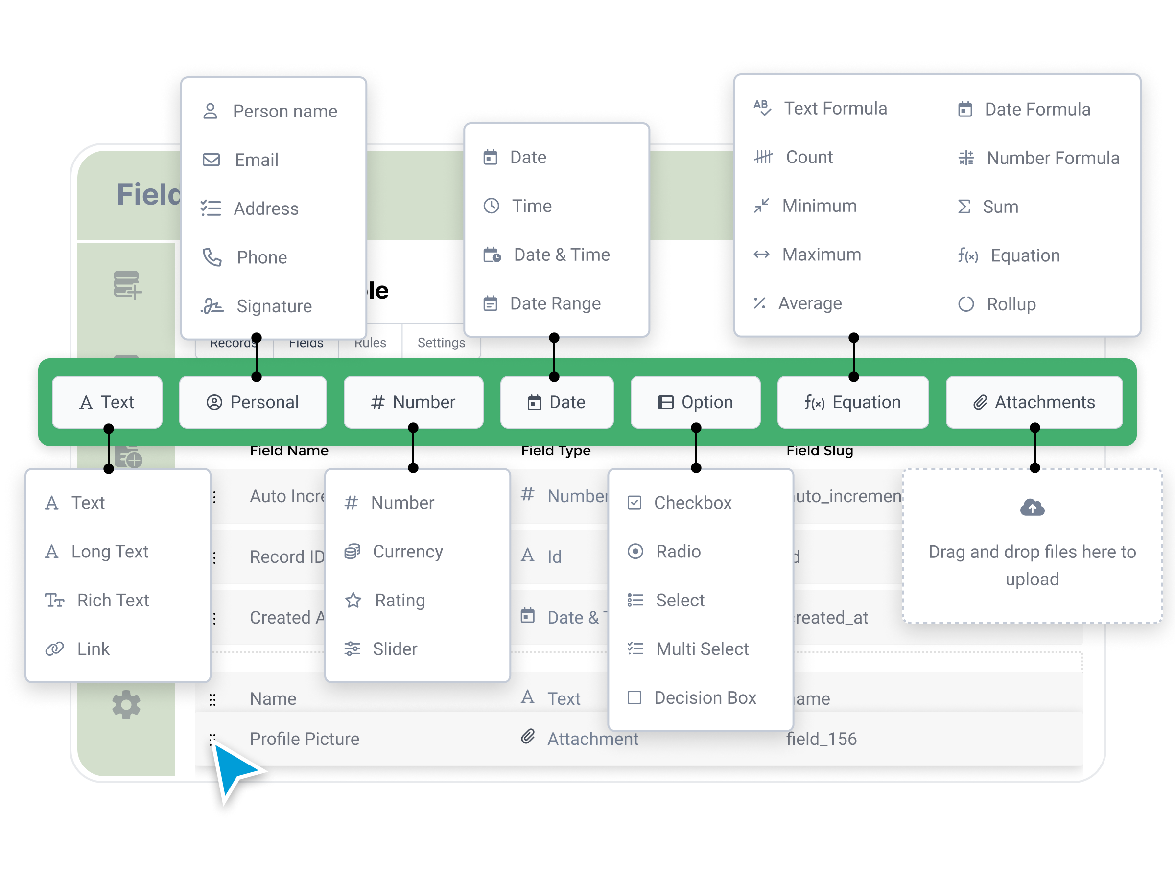Viewport: 1175px width, 881px height.
Task: Select the Equation field category icon
Action: 813,402
